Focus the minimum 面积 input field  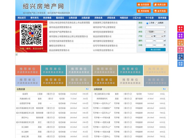149,41
